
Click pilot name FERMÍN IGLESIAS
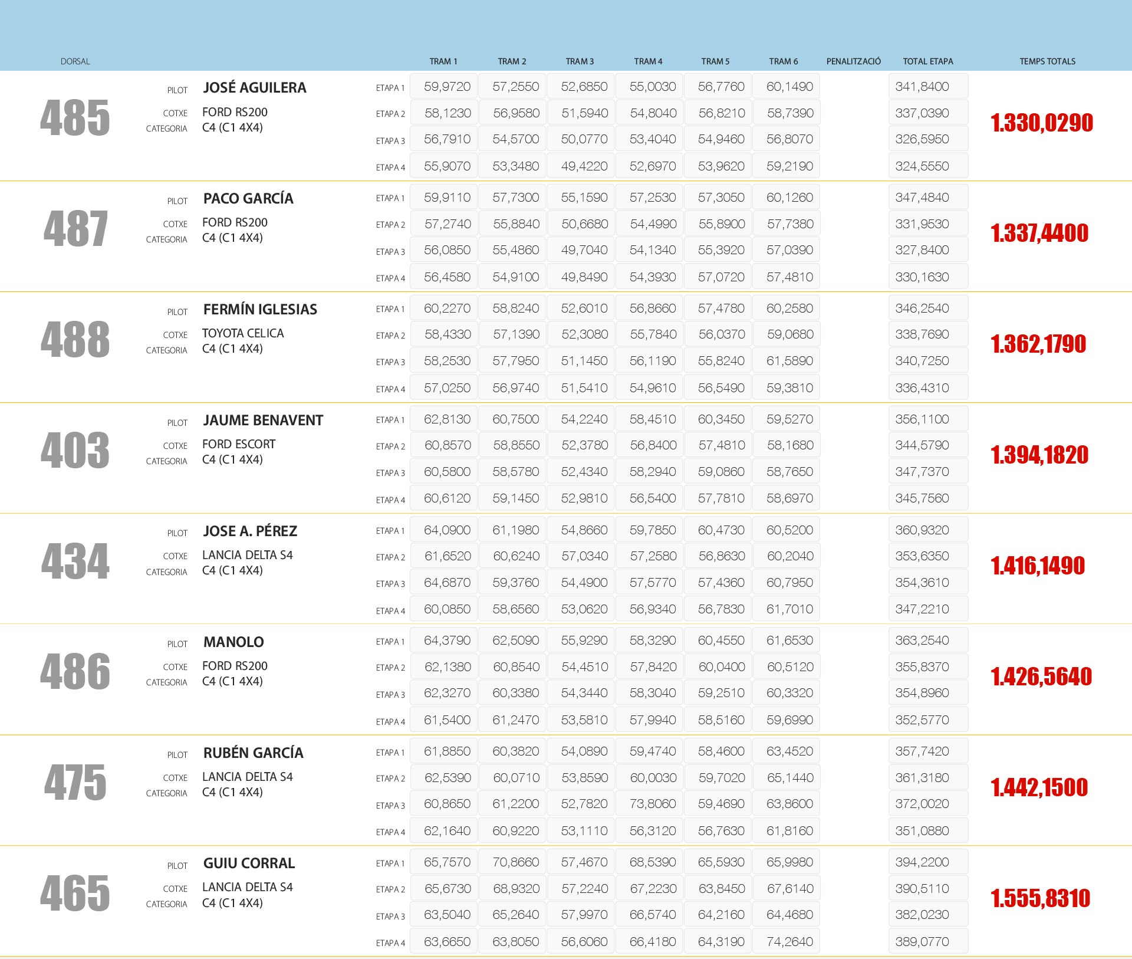point(260,310)
